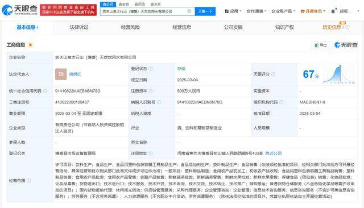Click the help icon beside 统一社会信用代码

point(45,91)
